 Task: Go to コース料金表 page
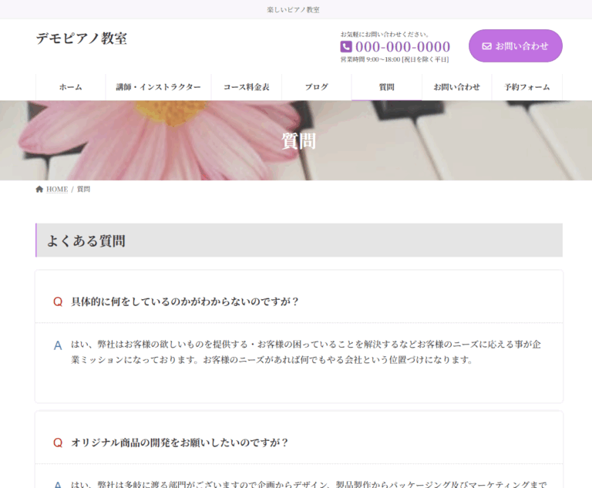(246, 87)
